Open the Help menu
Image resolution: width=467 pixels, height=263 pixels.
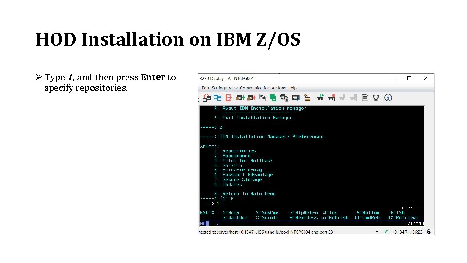(x=292, y=88)
